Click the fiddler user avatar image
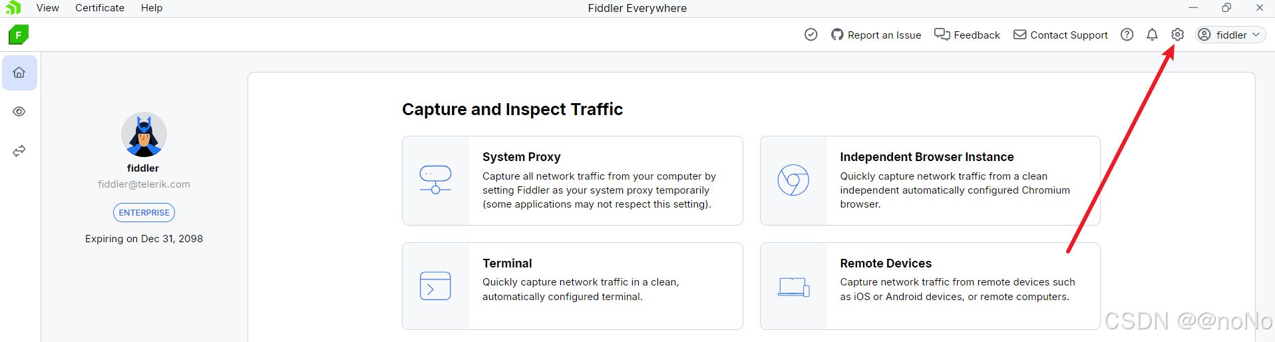The image size is (1275, 342). pos(144,134)
